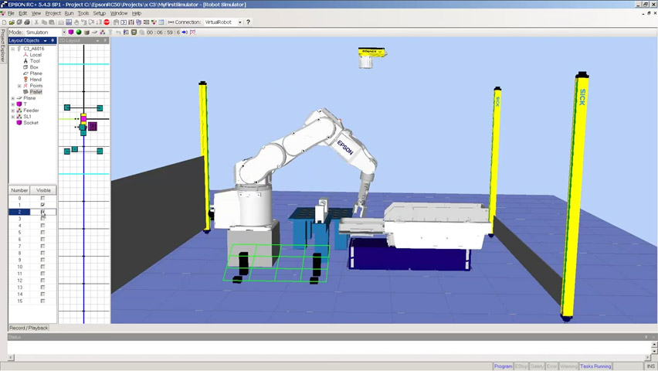
Task: Pin the Layout Objects panel
Action: tap(53, 40)
